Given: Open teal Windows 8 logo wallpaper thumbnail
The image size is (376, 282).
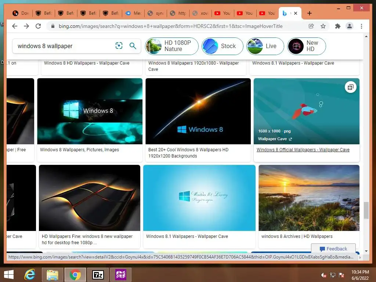Looking at the screenshot, I should 90,111.
